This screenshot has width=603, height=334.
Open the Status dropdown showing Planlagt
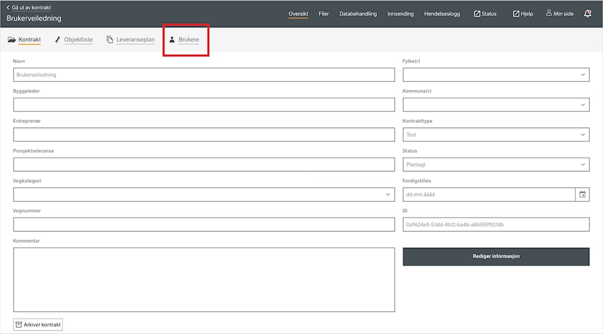(496, 164)
